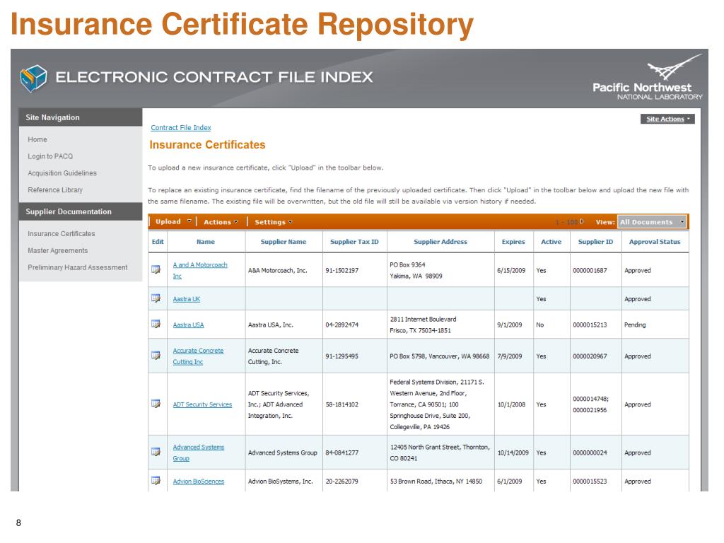Viewport: 724px width, 543px height.
Task: Open Insurance Certificates under Supplier Documentation
Action: click(x=62, y=233)
